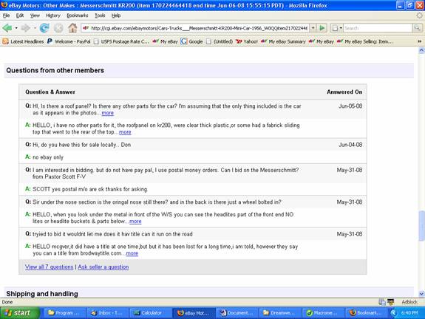The height and width of the screenshot is (319, 425).
Task: Open the Welcome - PayPal bookmark
Action: [x=69, y=41]
